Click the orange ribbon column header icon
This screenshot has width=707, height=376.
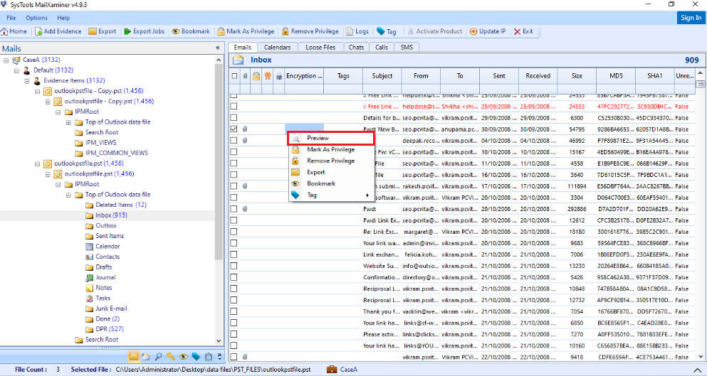pyautogui.click(x=268, y=76)
